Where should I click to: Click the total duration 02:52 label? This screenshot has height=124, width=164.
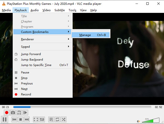159,107
